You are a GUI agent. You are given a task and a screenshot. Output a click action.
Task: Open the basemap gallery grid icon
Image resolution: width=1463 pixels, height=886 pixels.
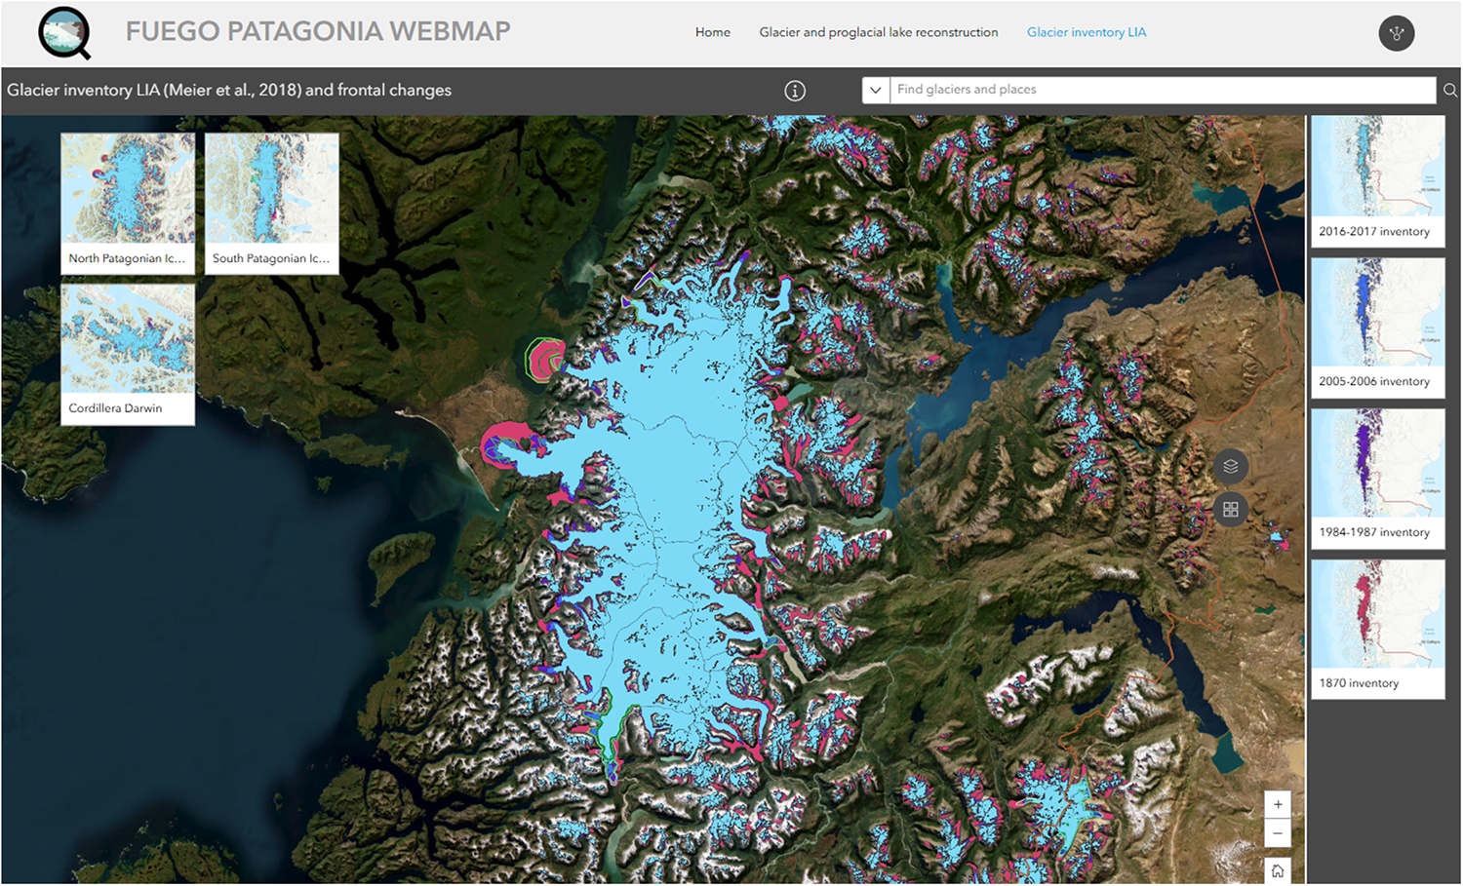pos(1231,509)
